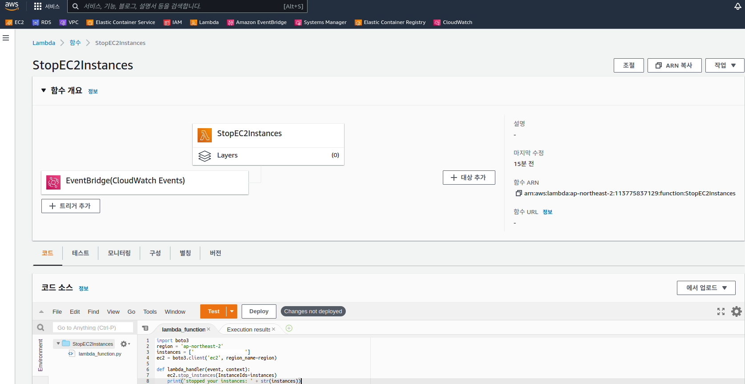Open the actions dropdown button
Screen dimensions: 745x384
(725, 65)
